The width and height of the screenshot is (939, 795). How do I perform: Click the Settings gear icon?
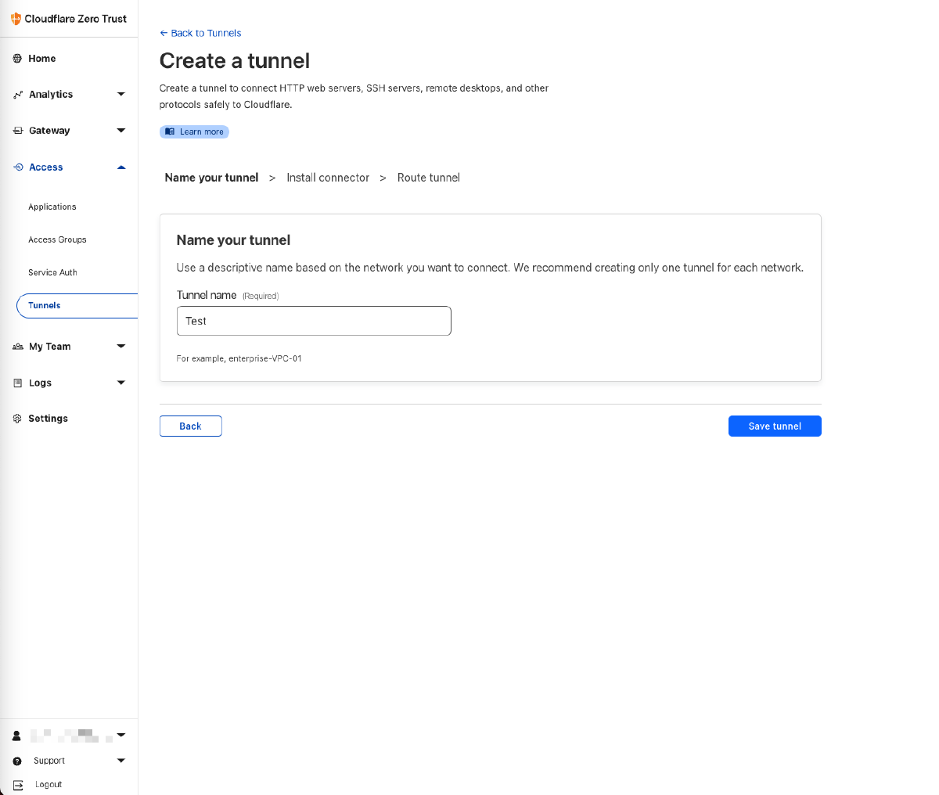point(17,419)
